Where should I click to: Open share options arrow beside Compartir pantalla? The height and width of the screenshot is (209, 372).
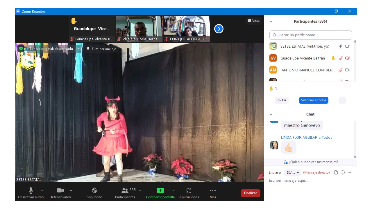coord(174,190)
